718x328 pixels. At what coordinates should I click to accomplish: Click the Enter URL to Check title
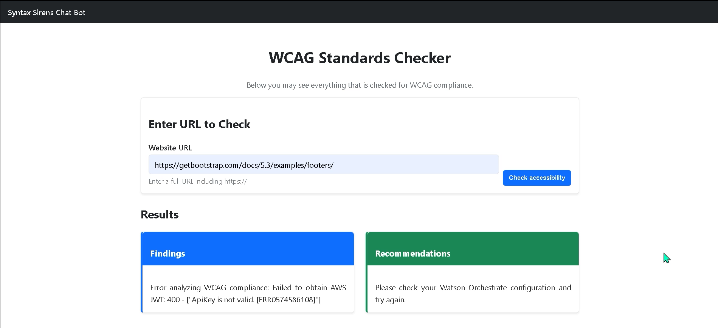click(199, 124)
